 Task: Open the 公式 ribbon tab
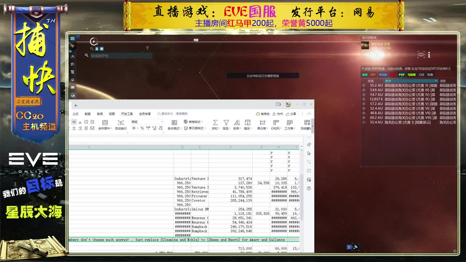pyautogui.click(x=75, y=114)
